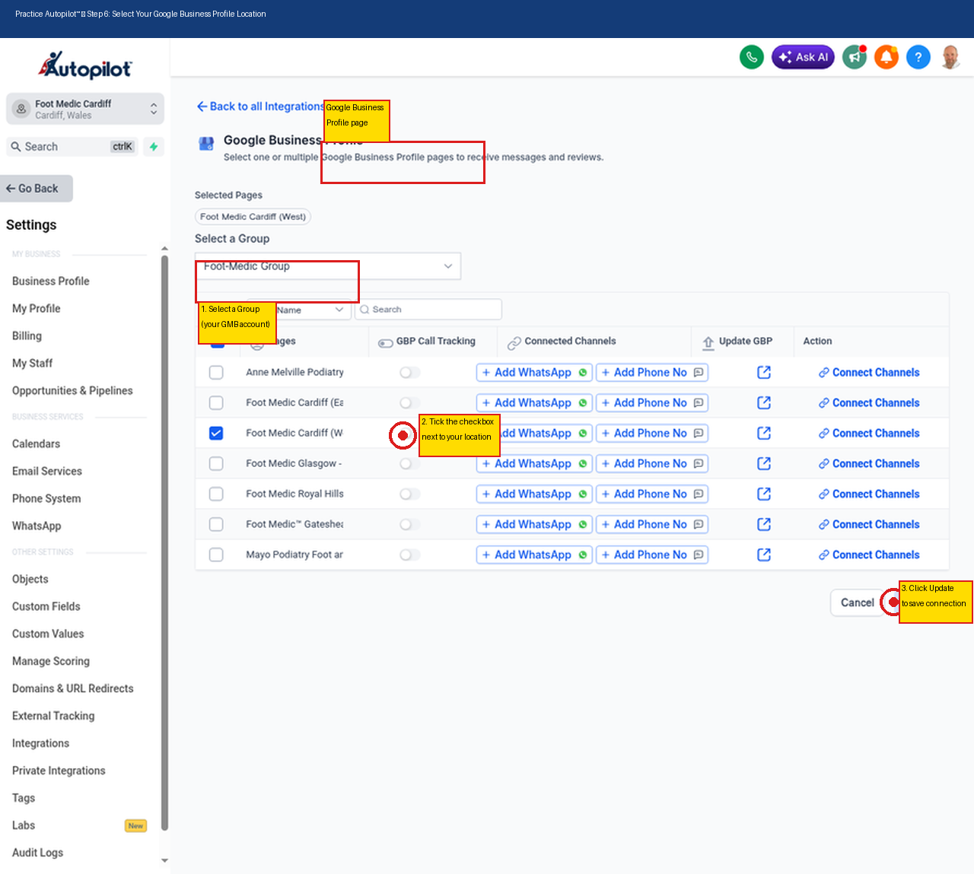
Task: Open Opportunities & Pipelines settings
Action: pos(72,391)
